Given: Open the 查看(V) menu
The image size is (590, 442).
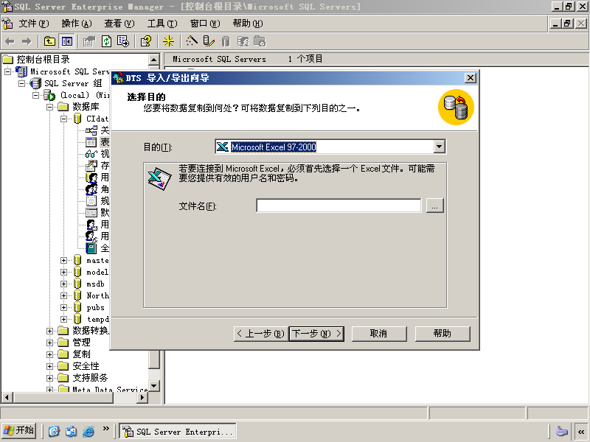Looking at the screenshot, I should point(119,24).
